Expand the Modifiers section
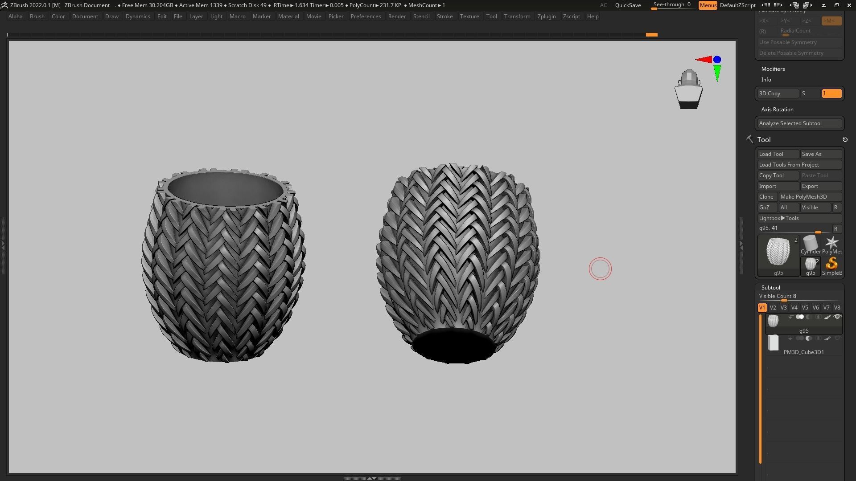 [773, 69]
